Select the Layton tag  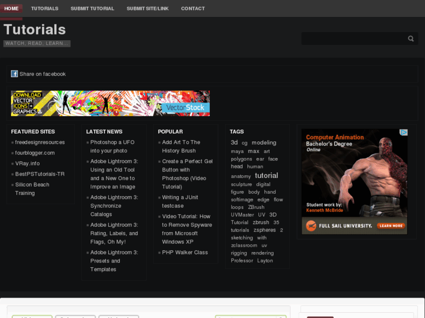tap(265, 261)
